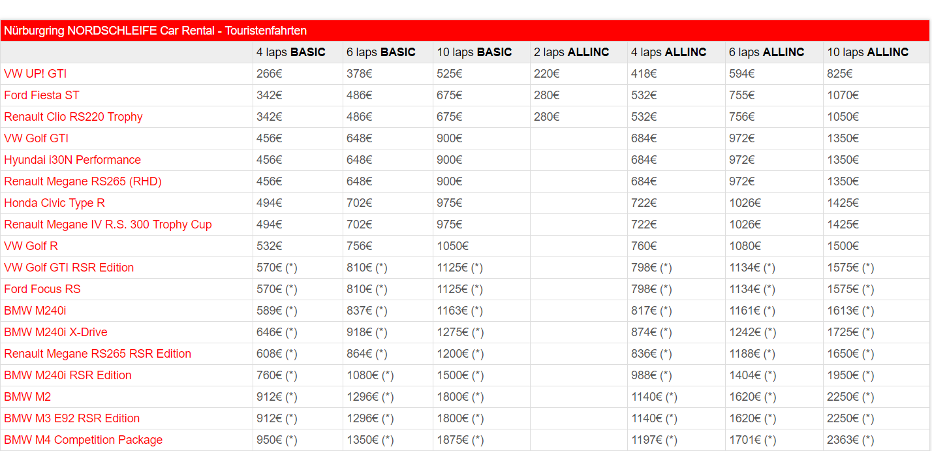Select the 594€ price for VW UP! GTI
Screen dimensions: 932x451
coord(742,74)
